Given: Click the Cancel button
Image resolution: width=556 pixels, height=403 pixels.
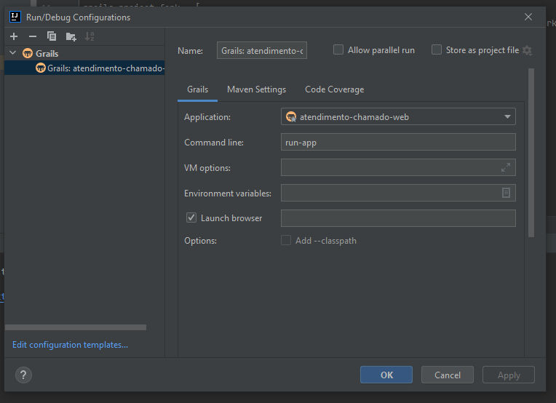Looking at the screenshot, I should pyautogui.click(x=448, y=375).
